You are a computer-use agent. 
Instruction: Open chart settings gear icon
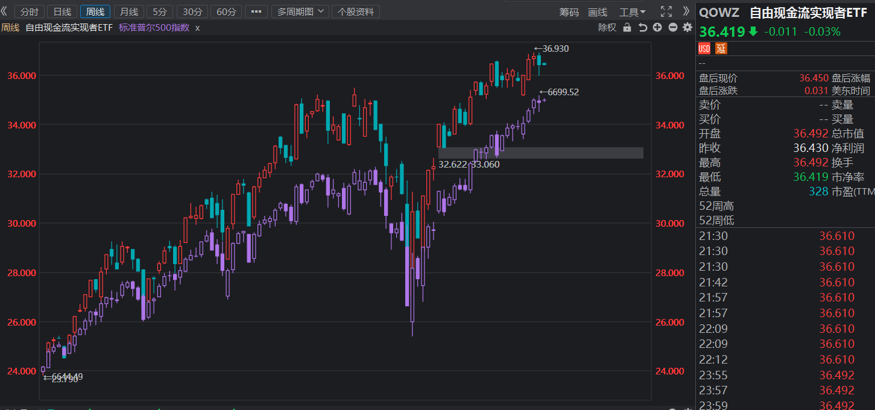pyautogui.click(x=687, y=27)
